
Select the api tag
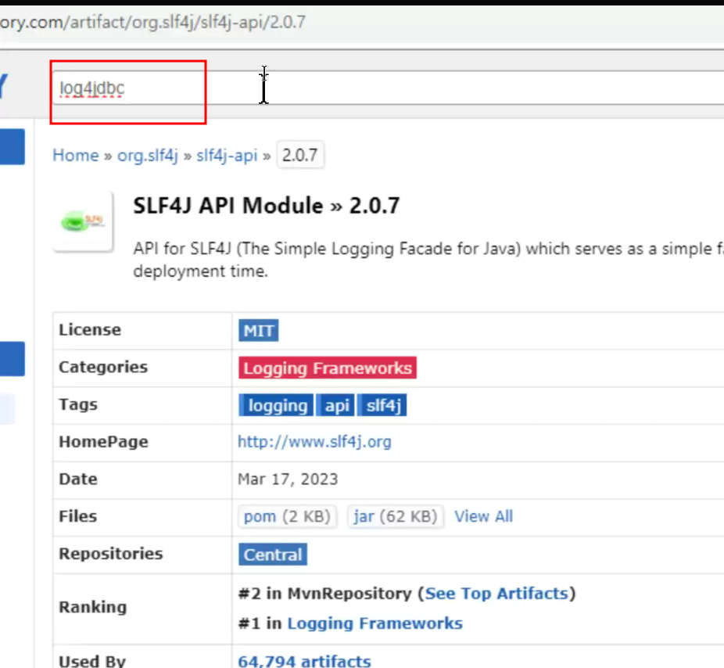point(335,406)
